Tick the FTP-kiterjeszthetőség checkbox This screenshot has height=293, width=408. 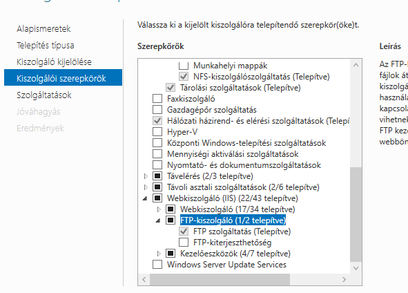tap(184, 243)
